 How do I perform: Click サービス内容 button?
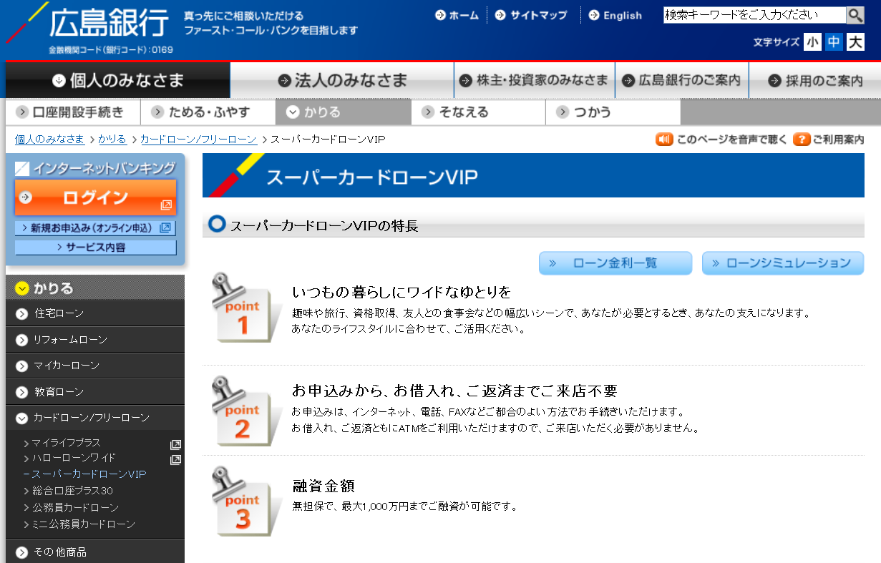click(95, 248)
